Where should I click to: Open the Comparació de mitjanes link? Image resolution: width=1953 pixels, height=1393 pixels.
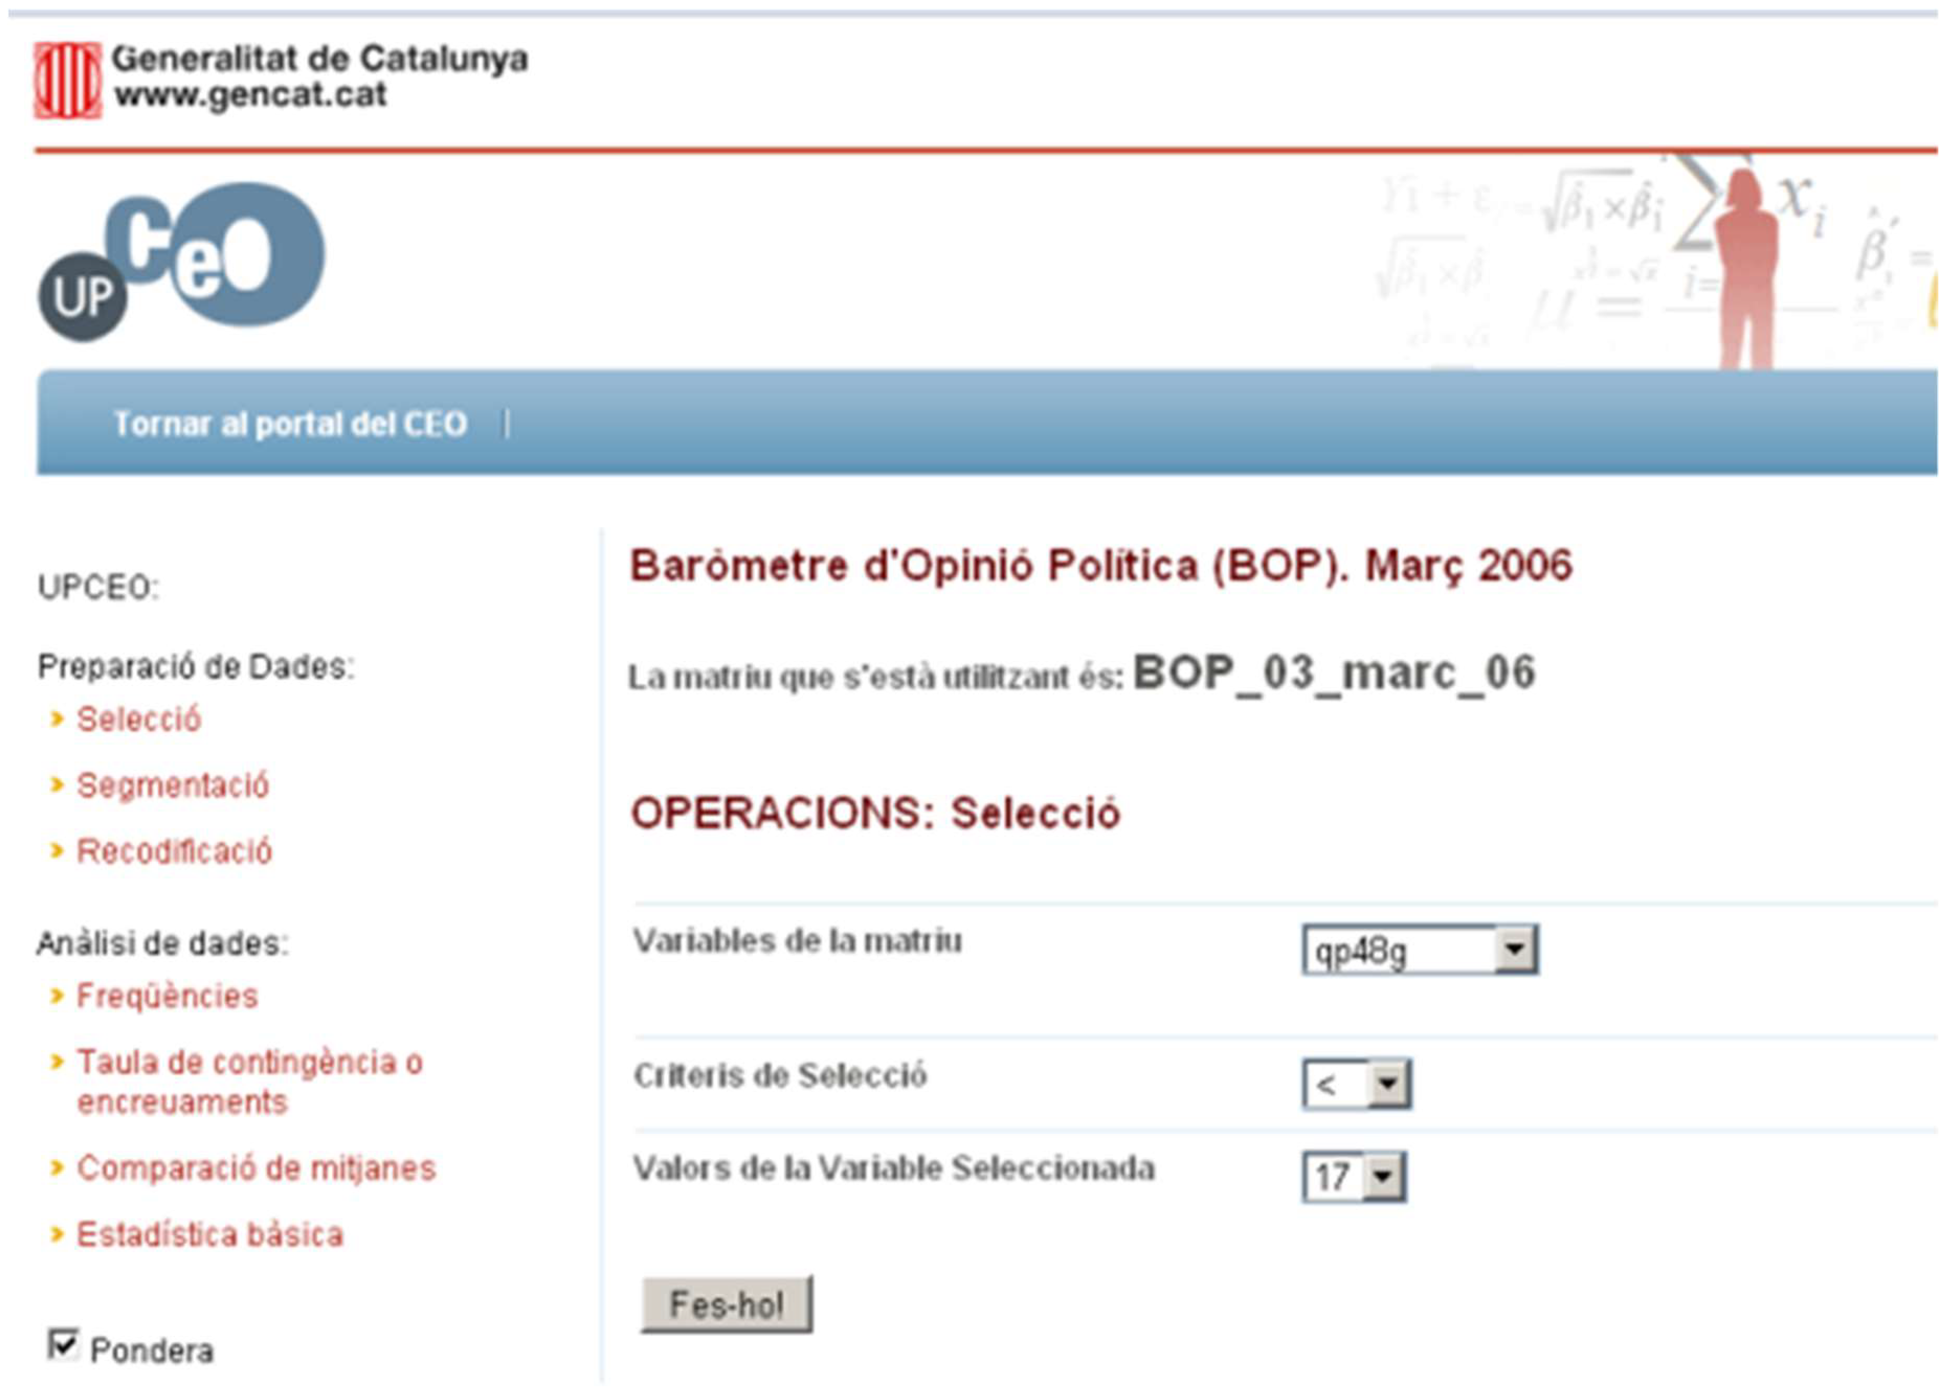coord(256,1169)
